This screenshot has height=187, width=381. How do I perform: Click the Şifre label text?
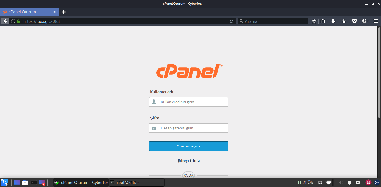(x=155, y=118)
